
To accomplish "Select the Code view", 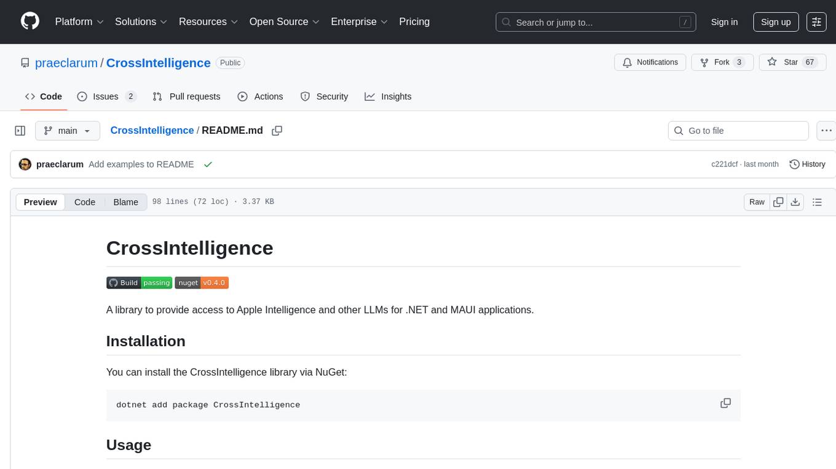I will [85, 202].
